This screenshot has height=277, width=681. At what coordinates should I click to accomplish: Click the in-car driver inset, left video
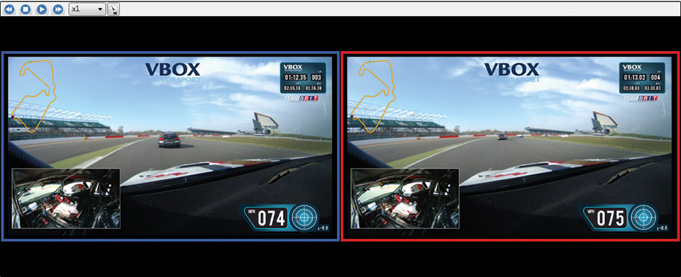click(x=66, y=198)
